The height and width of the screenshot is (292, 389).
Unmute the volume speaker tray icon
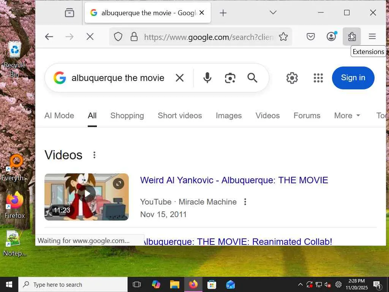pyautogui.click(x=328, y=284)
